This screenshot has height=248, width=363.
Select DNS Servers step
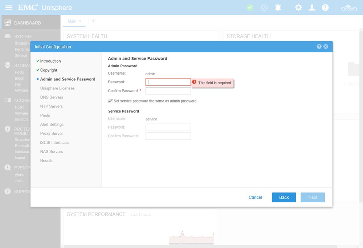52,97
